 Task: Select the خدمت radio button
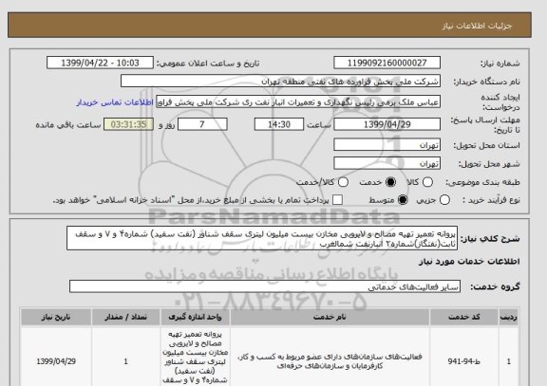[390, 182]
